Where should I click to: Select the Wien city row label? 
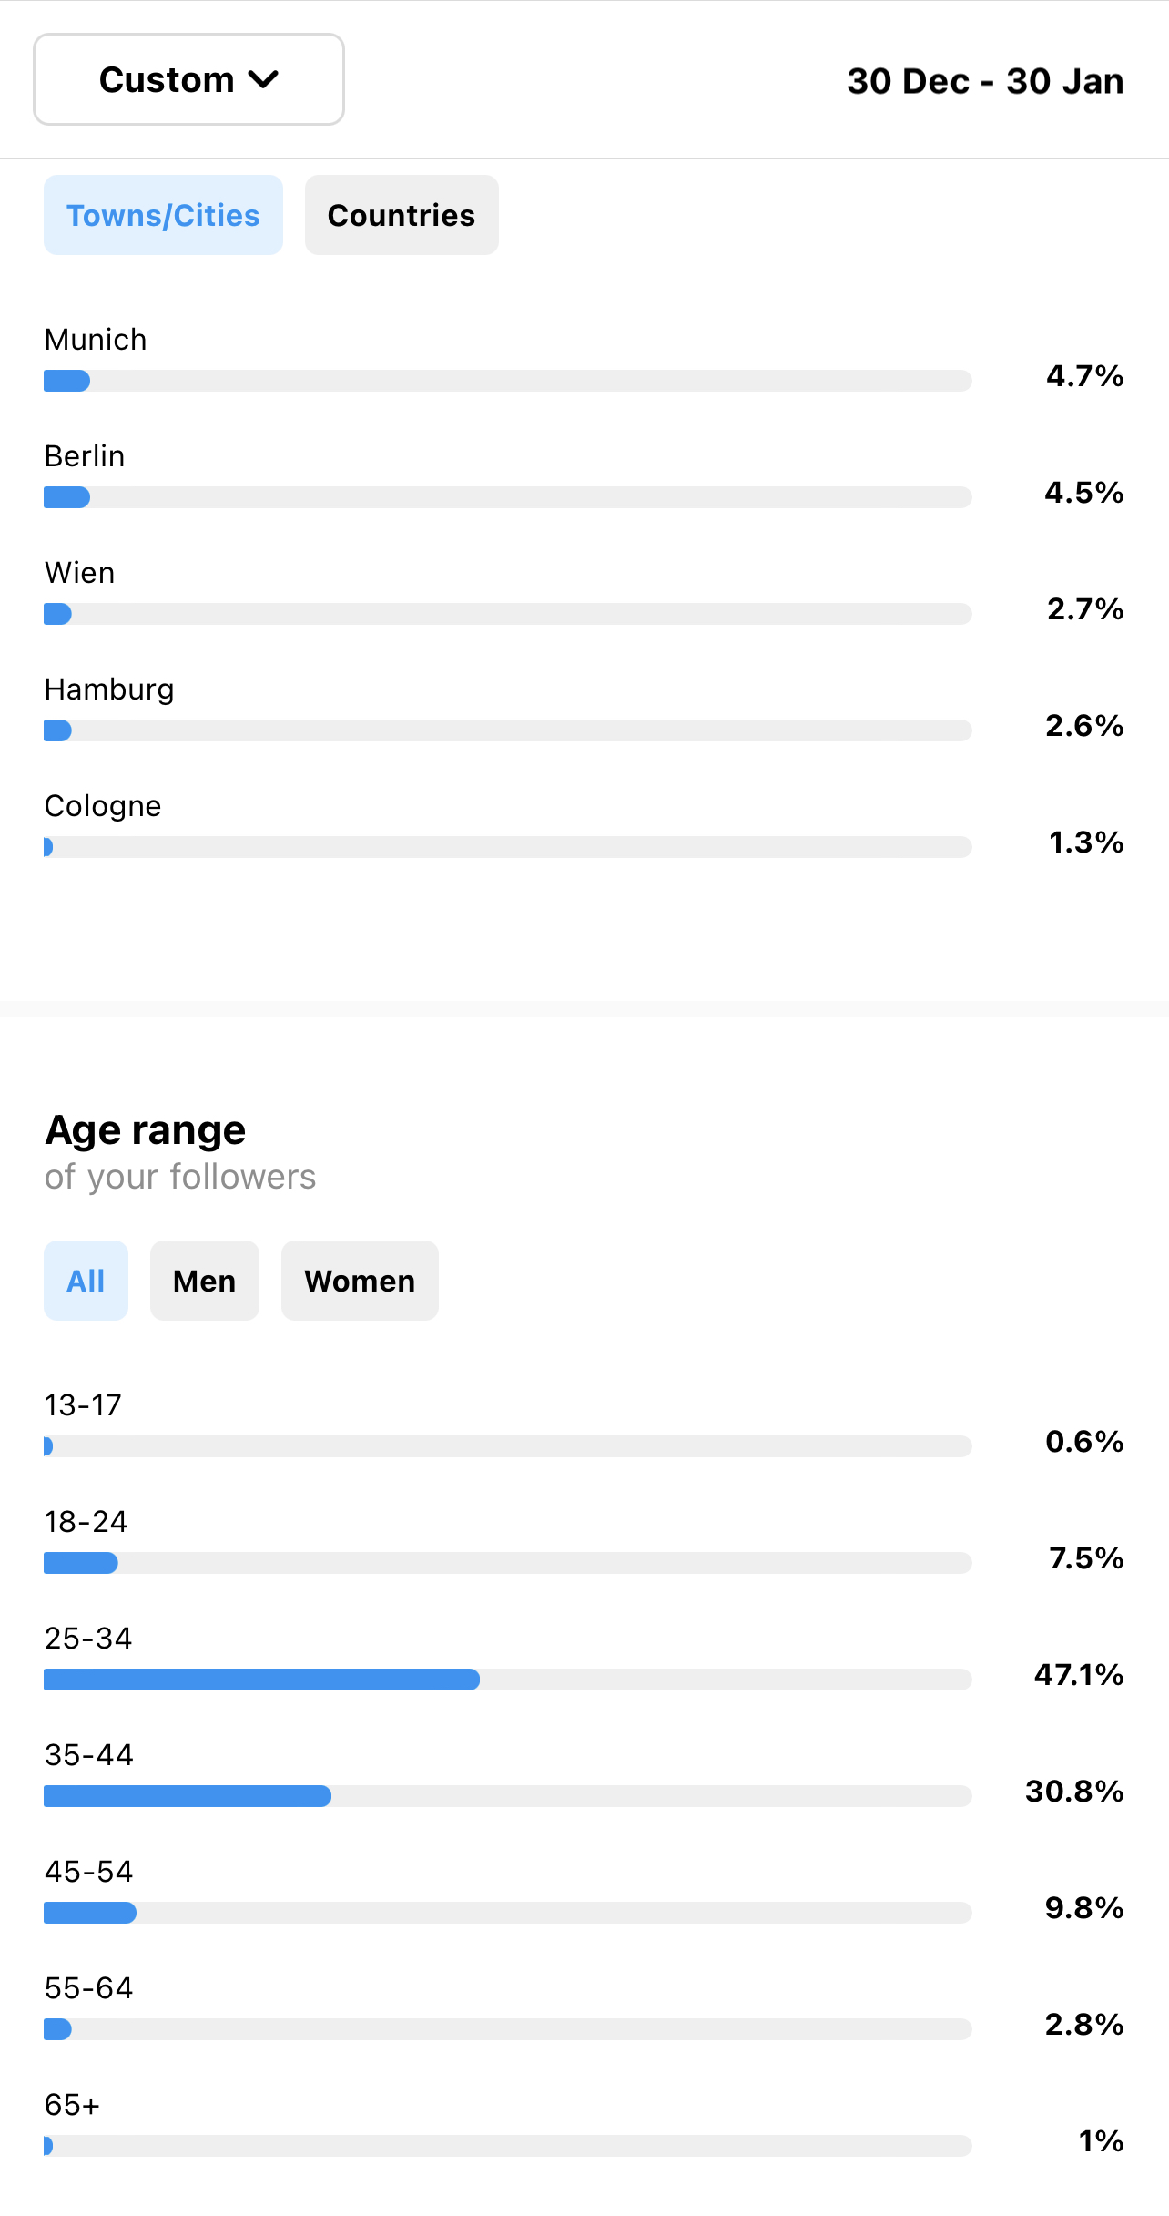[x=80, y=573]
